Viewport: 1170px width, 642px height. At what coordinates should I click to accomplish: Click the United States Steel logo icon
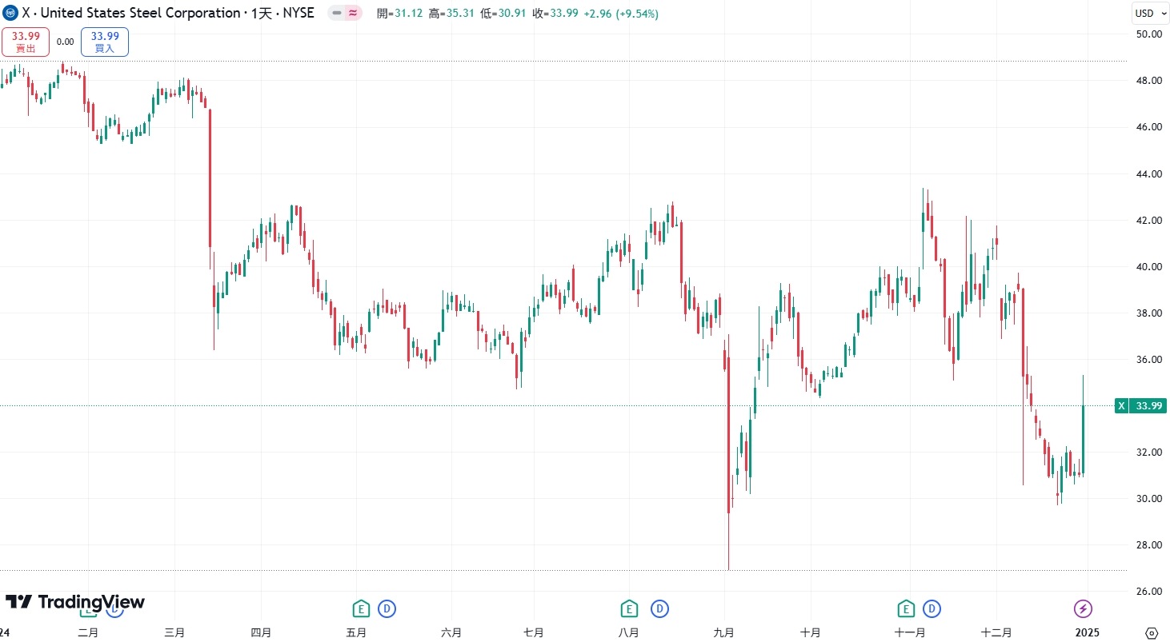(10, 13)
